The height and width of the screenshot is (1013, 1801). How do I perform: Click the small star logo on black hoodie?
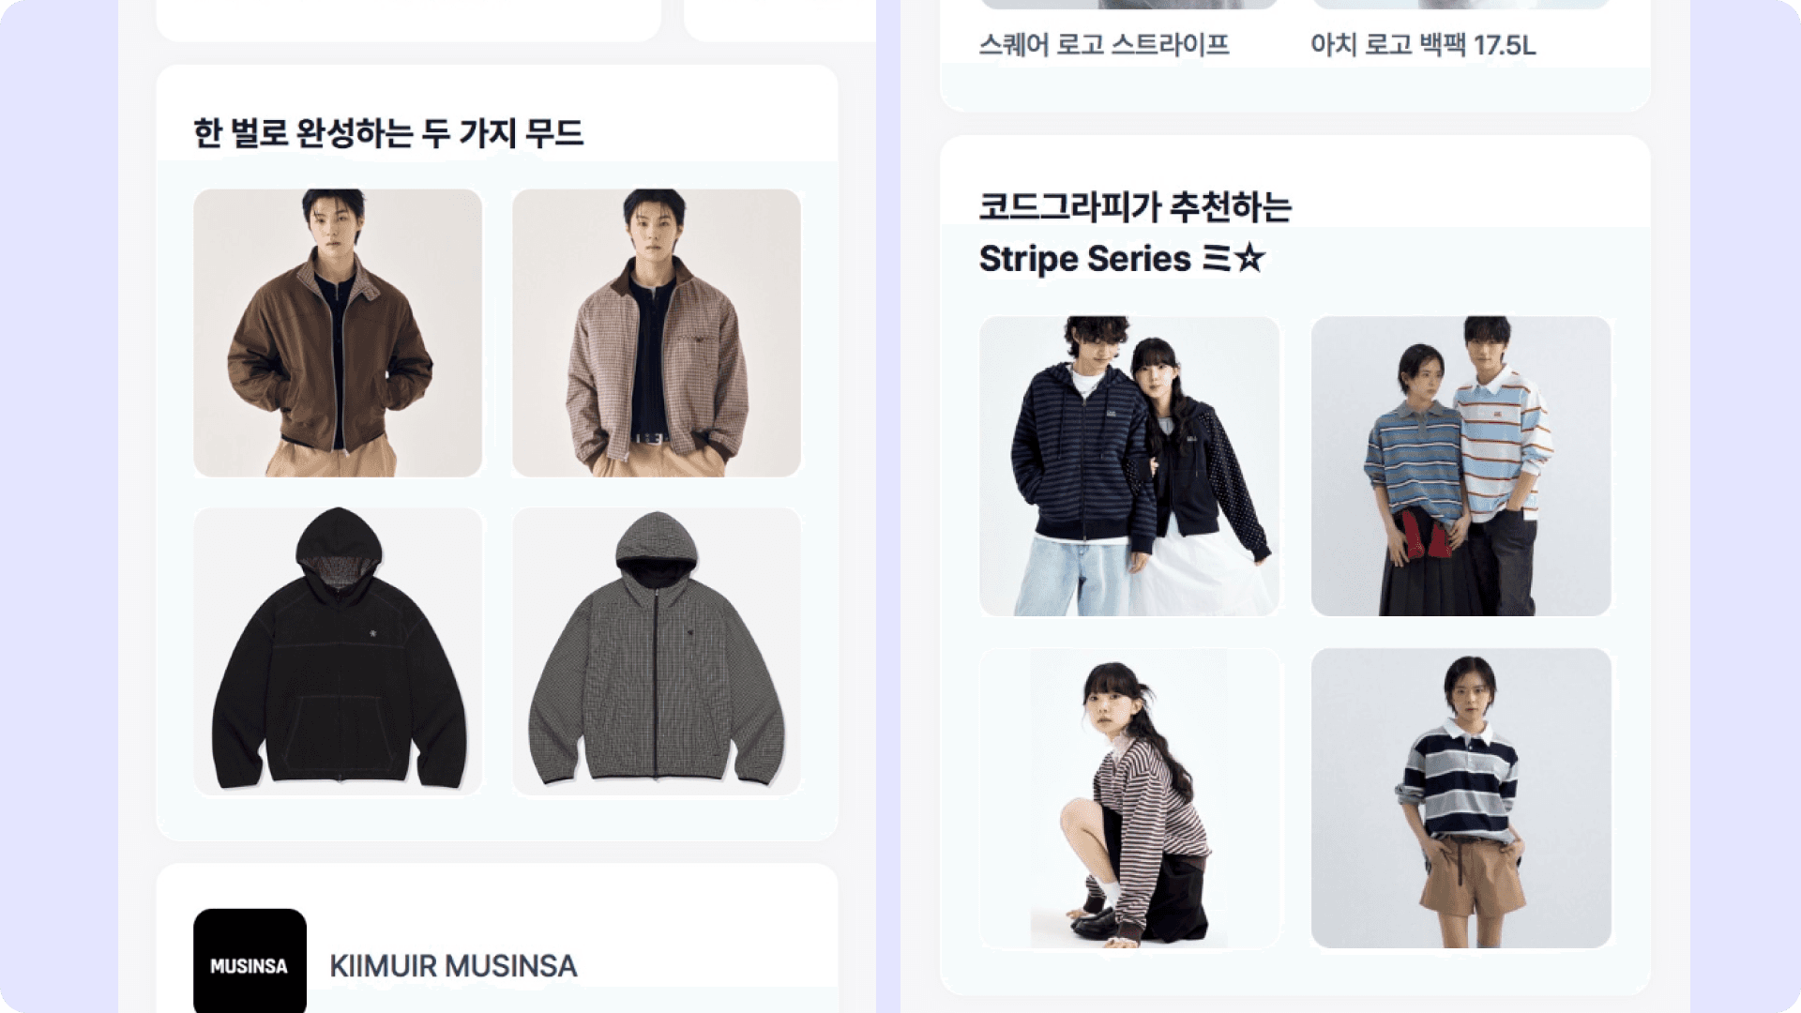[372, 634]
